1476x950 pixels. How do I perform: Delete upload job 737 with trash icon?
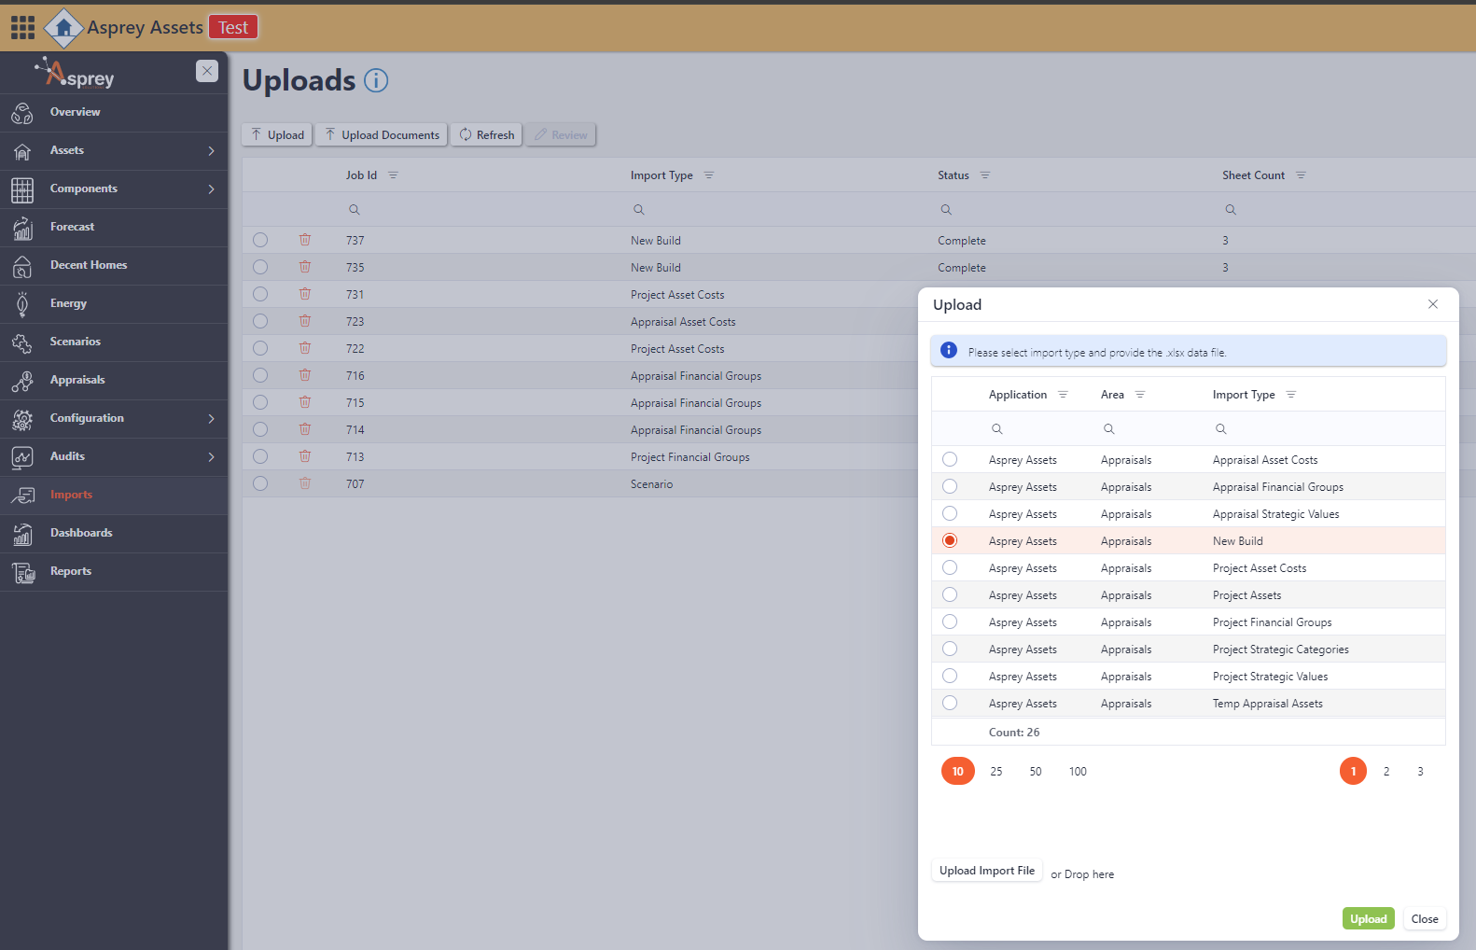(305, 240)
